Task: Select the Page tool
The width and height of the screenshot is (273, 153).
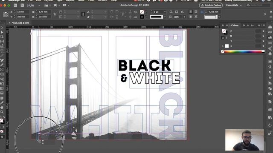Action: pyautogui.click(x=2, y=37)
